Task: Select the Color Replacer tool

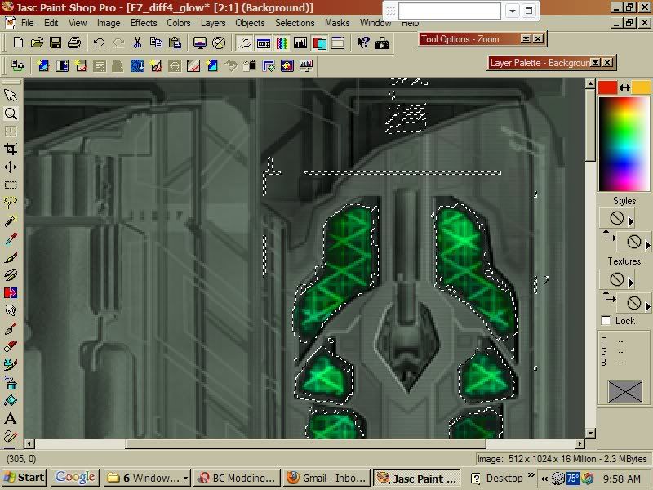Action: (11, 293)
